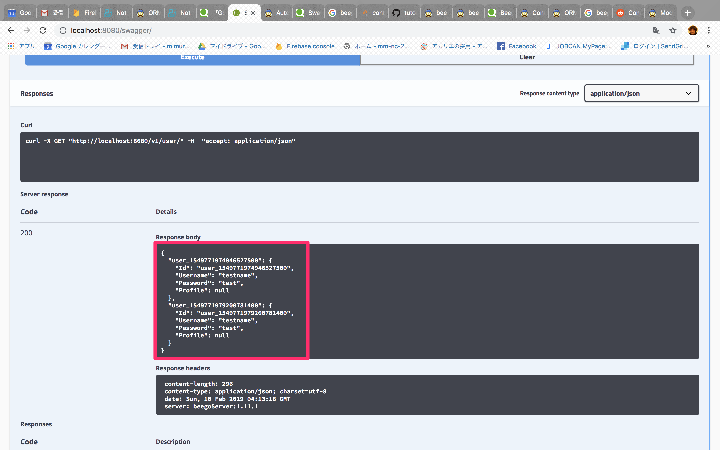Open Response content type dropdown
This screenshot has width=720, height=450.
642,93
